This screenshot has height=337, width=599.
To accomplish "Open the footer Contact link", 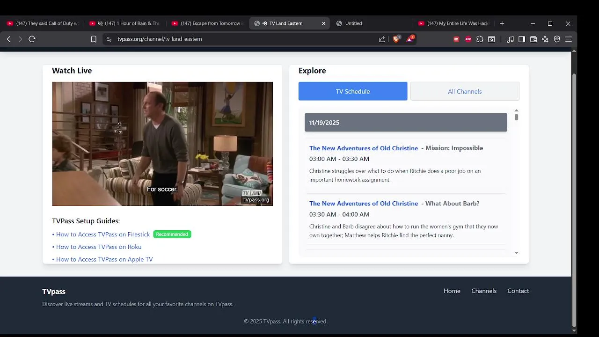I will click(518, 291).
